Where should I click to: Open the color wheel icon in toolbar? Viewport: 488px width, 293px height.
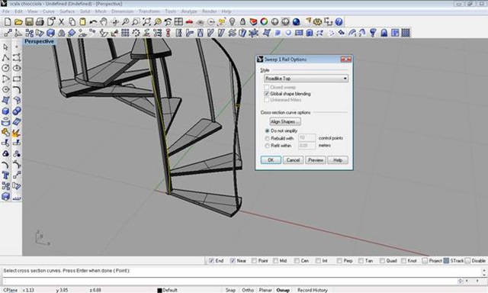[x=264, y=21]
